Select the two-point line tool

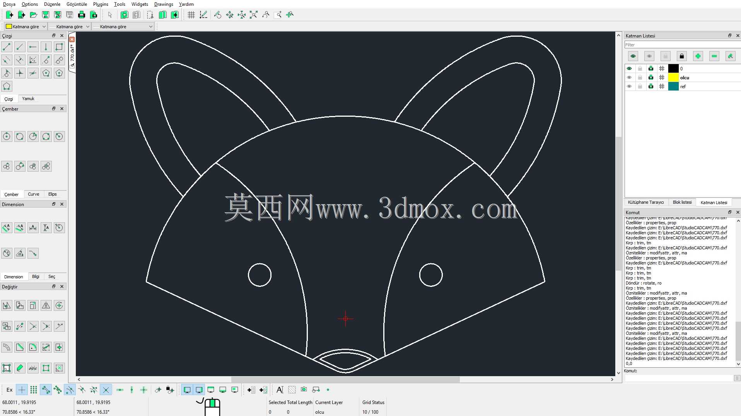pyautogui.click(x=7, y=47)
